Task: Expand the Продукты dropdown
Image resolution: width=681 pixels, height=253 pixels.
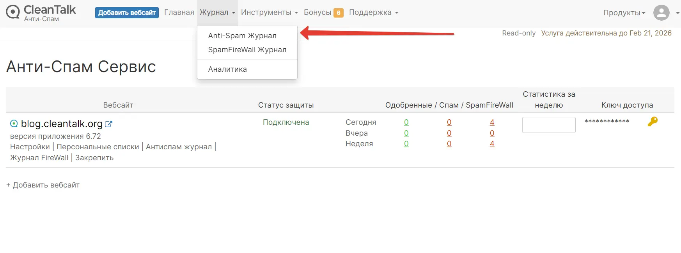Action: click(624, 13)
